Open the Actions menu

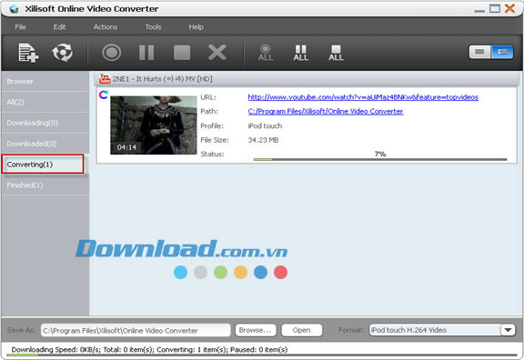106,27
